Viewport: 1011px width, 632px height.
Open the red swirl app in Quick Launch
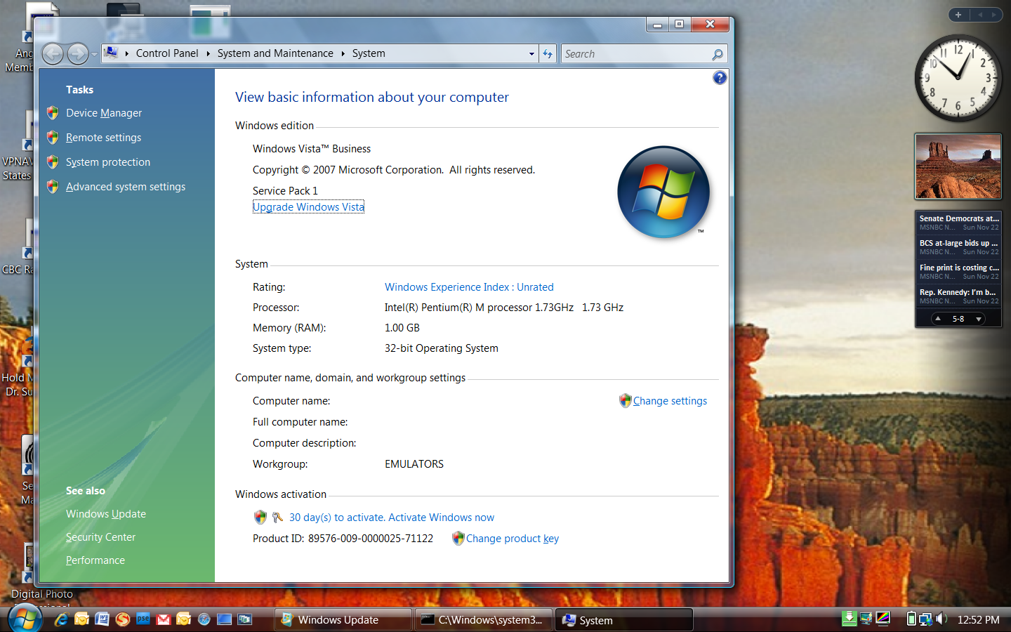123,619
